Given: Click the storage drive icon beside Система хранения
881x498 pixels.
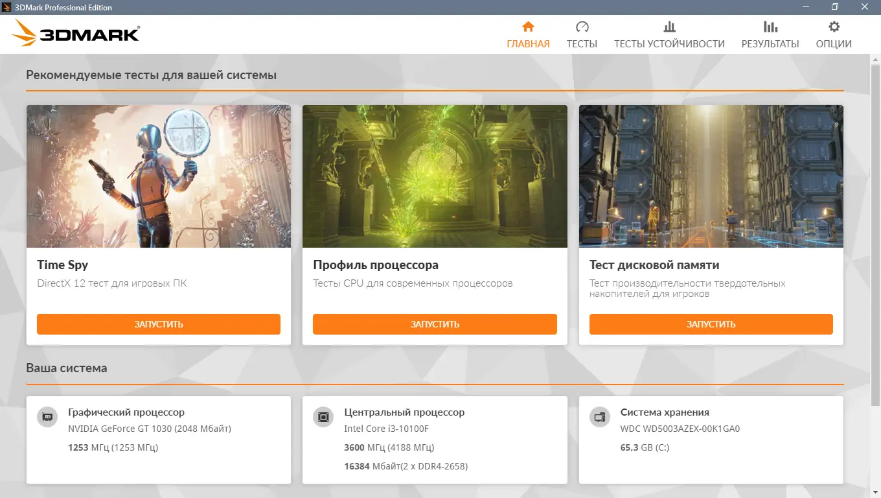Looking at the screenshot, I should pyautogui.click(x=599, y=417).
